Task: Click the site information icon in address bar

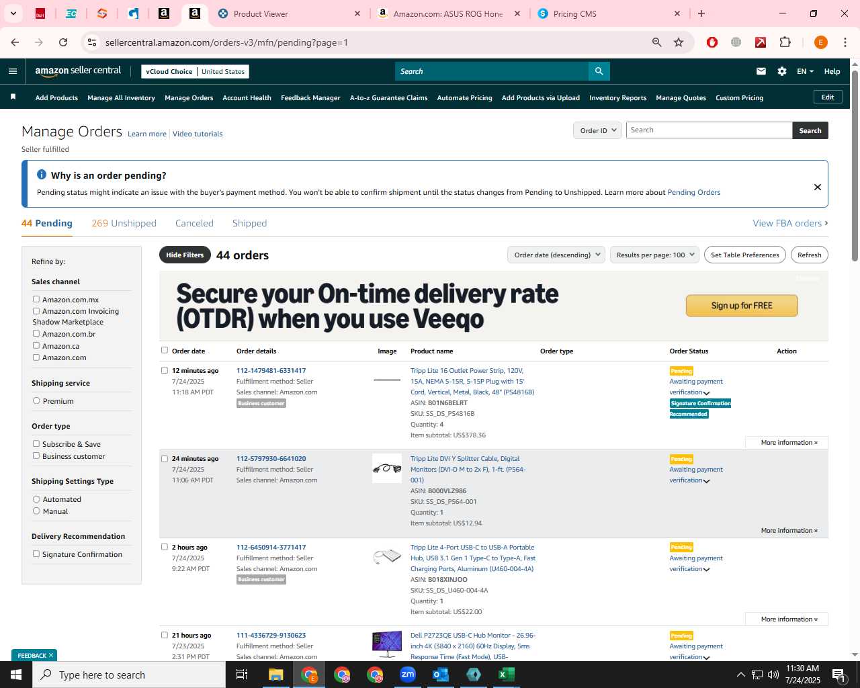Action: pos(93,42)
